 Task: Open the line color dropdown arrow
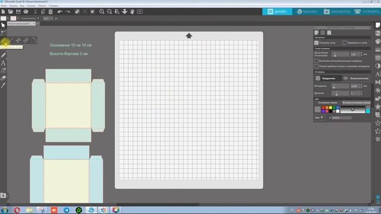tap(18, 18)
